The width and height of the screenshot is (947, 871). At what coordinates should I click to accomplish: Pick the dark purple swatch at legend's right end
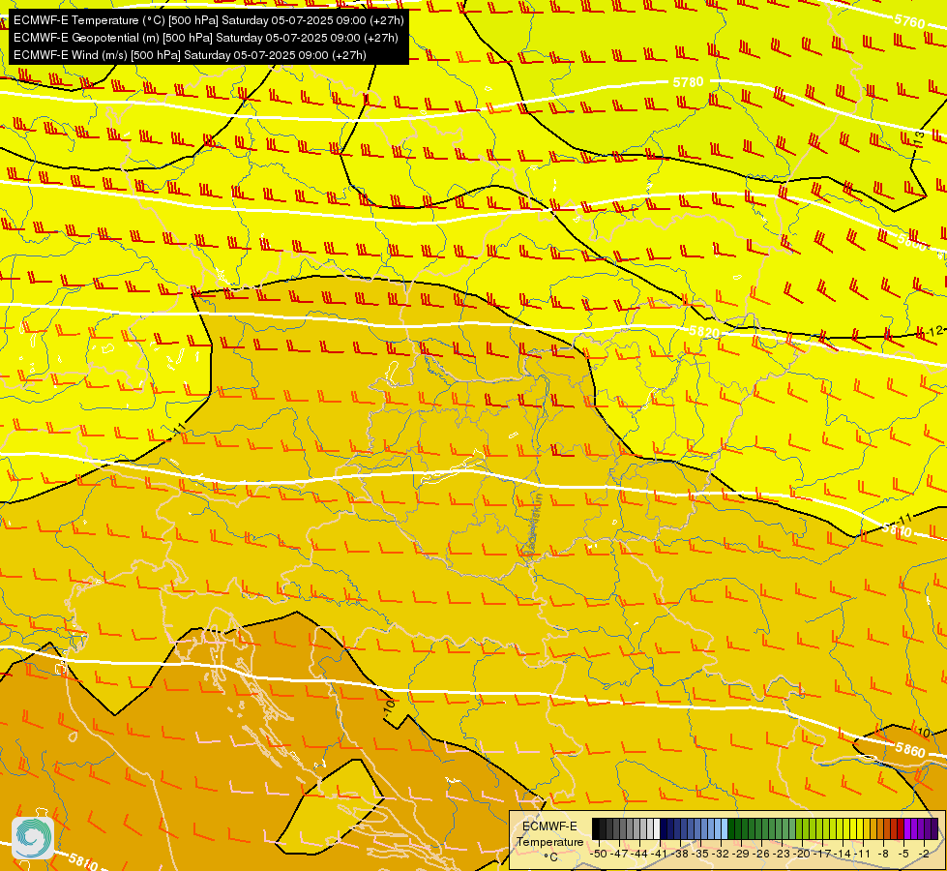934,828
